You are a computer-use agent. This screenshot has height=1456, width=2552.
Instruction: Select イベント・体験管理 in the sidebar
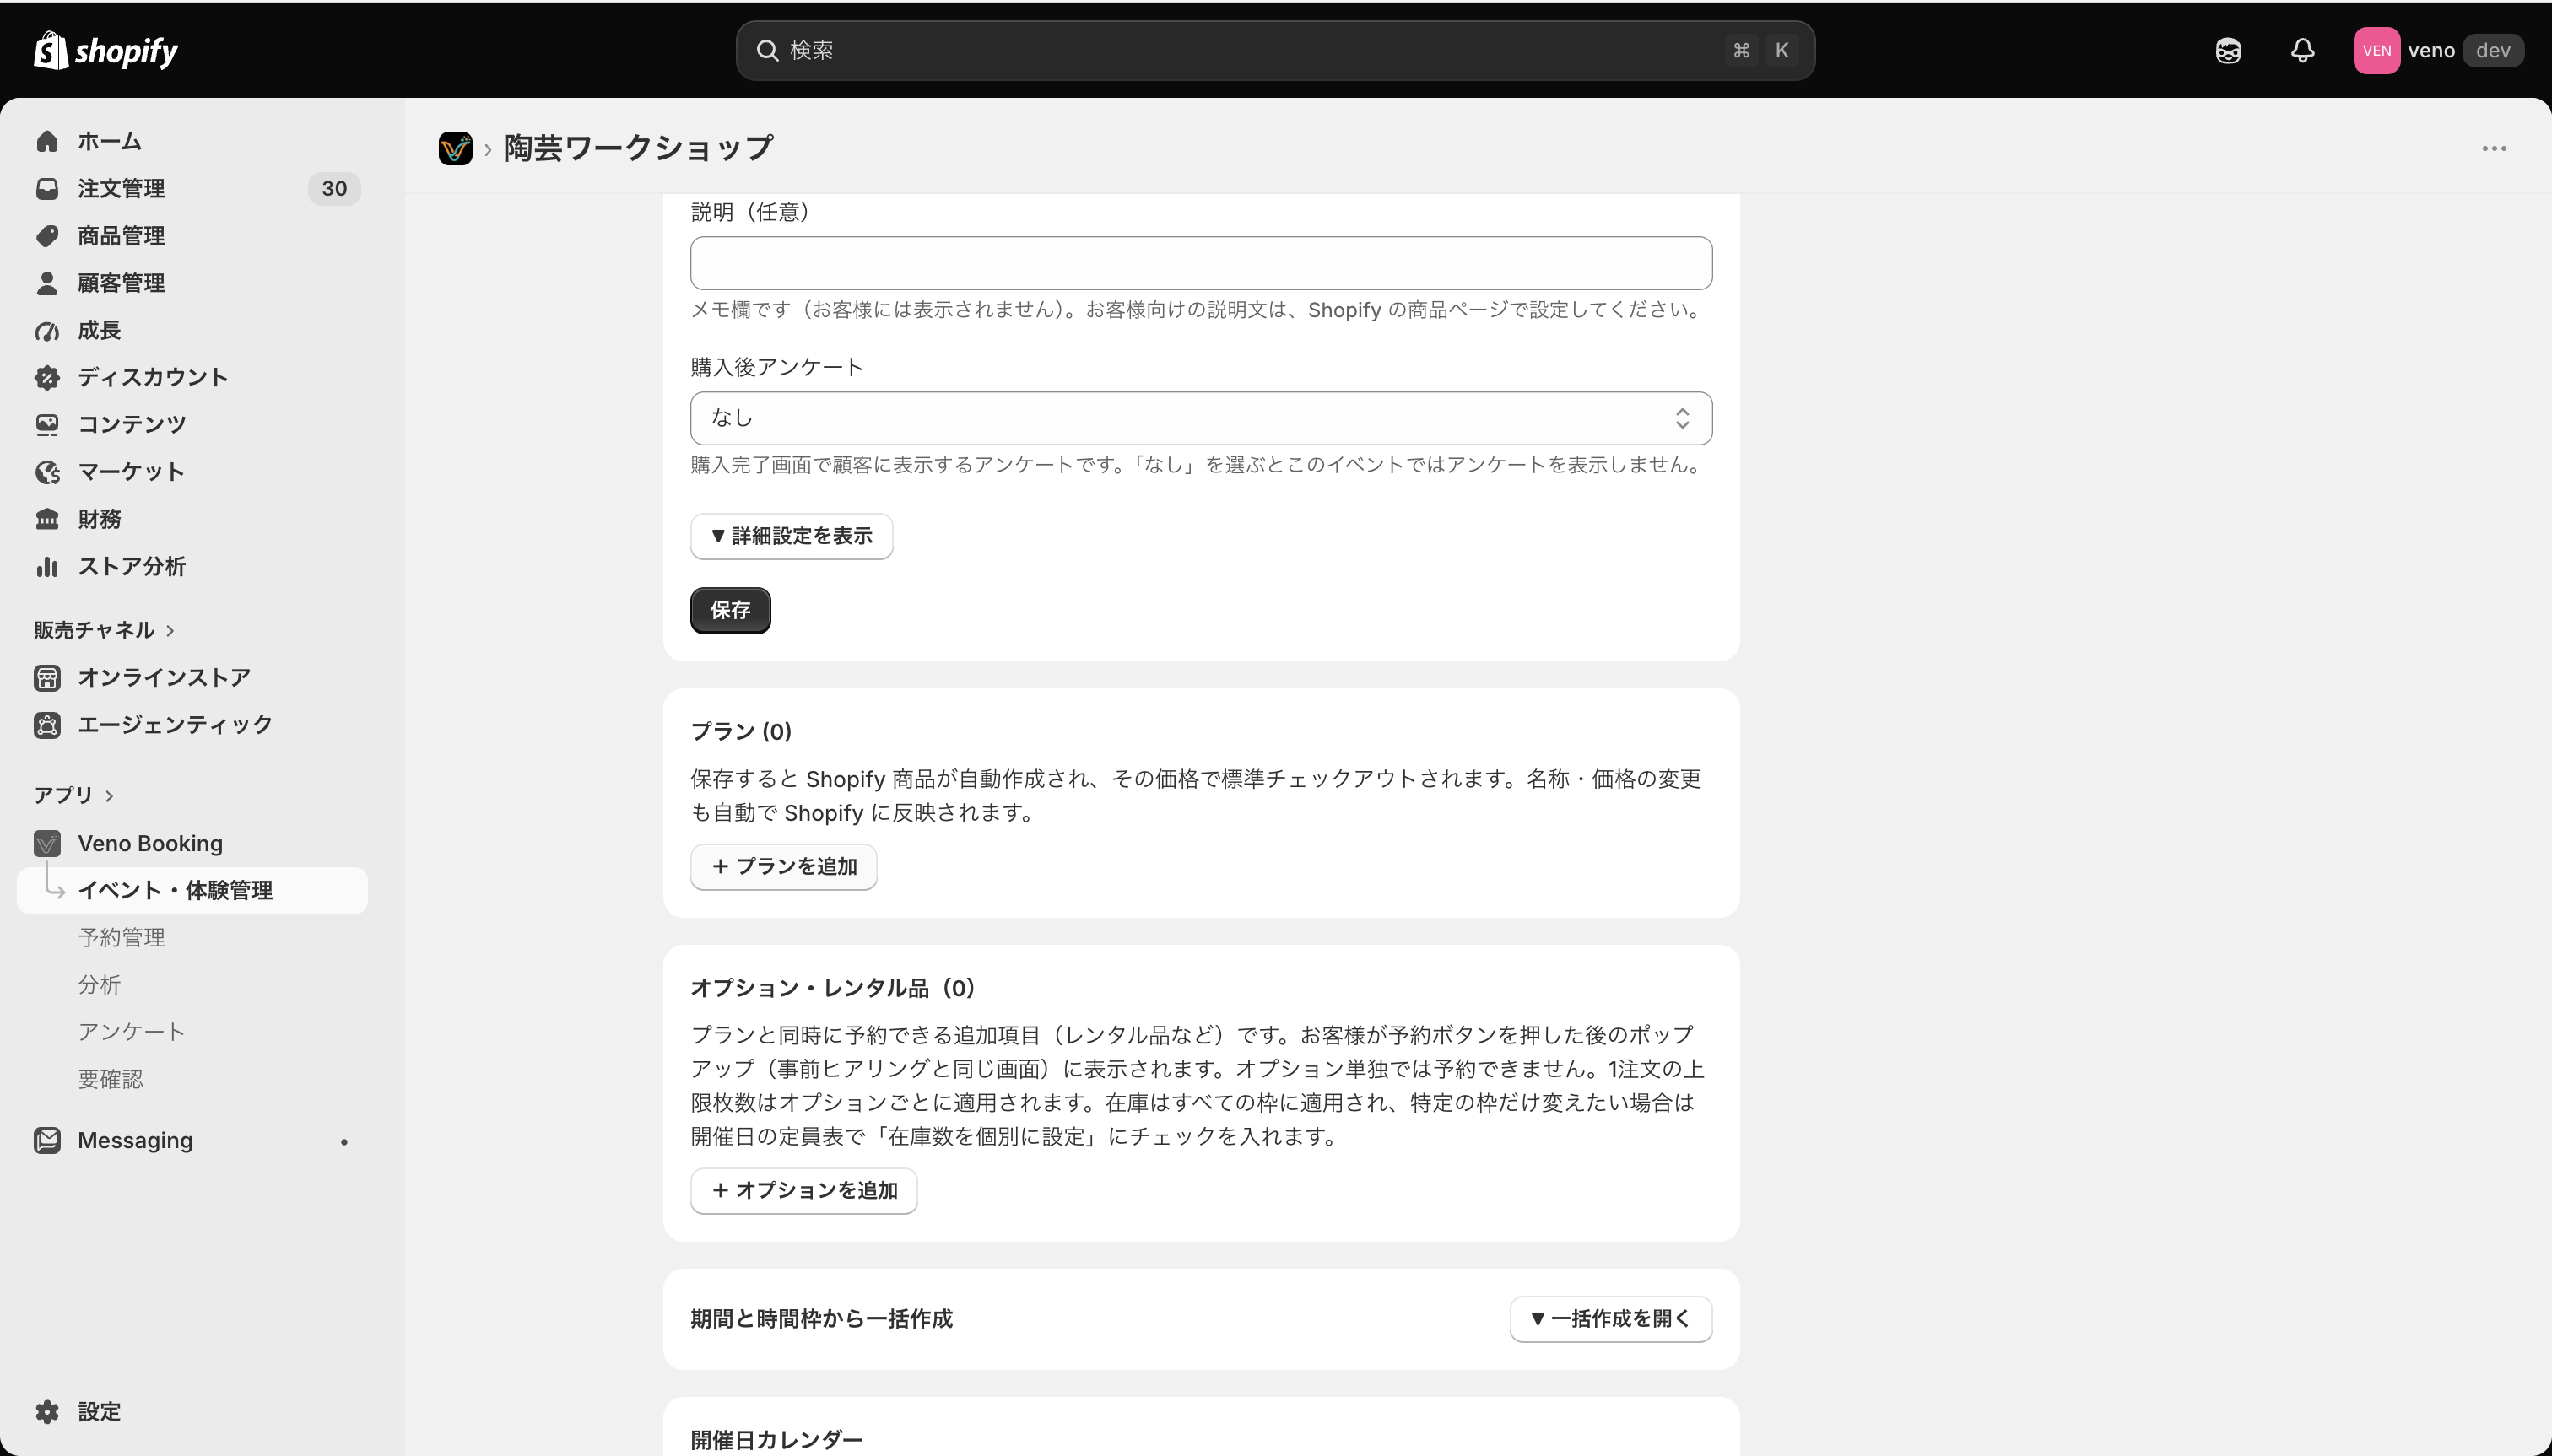point(192,890)
